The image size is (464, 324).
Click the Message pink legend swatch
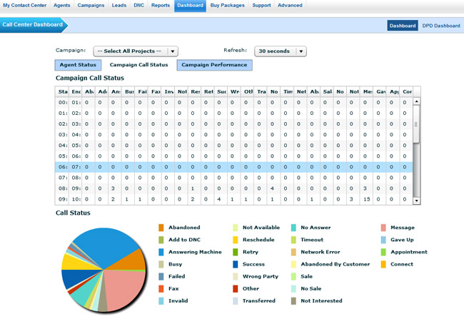383,228
